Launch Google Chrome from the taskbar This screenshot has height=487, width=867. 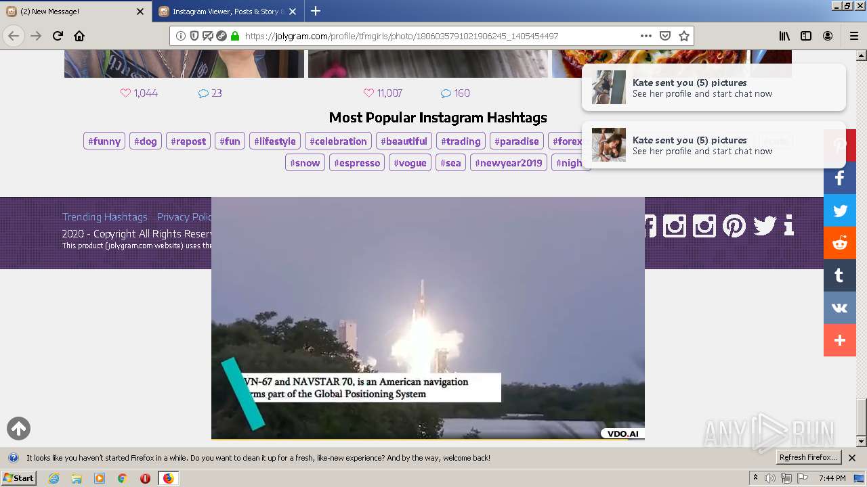[x=122, y=478]
